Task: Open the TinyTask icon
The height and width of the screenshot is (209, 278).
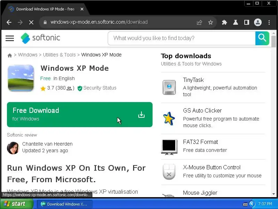Action: click(x=169, y=87)
